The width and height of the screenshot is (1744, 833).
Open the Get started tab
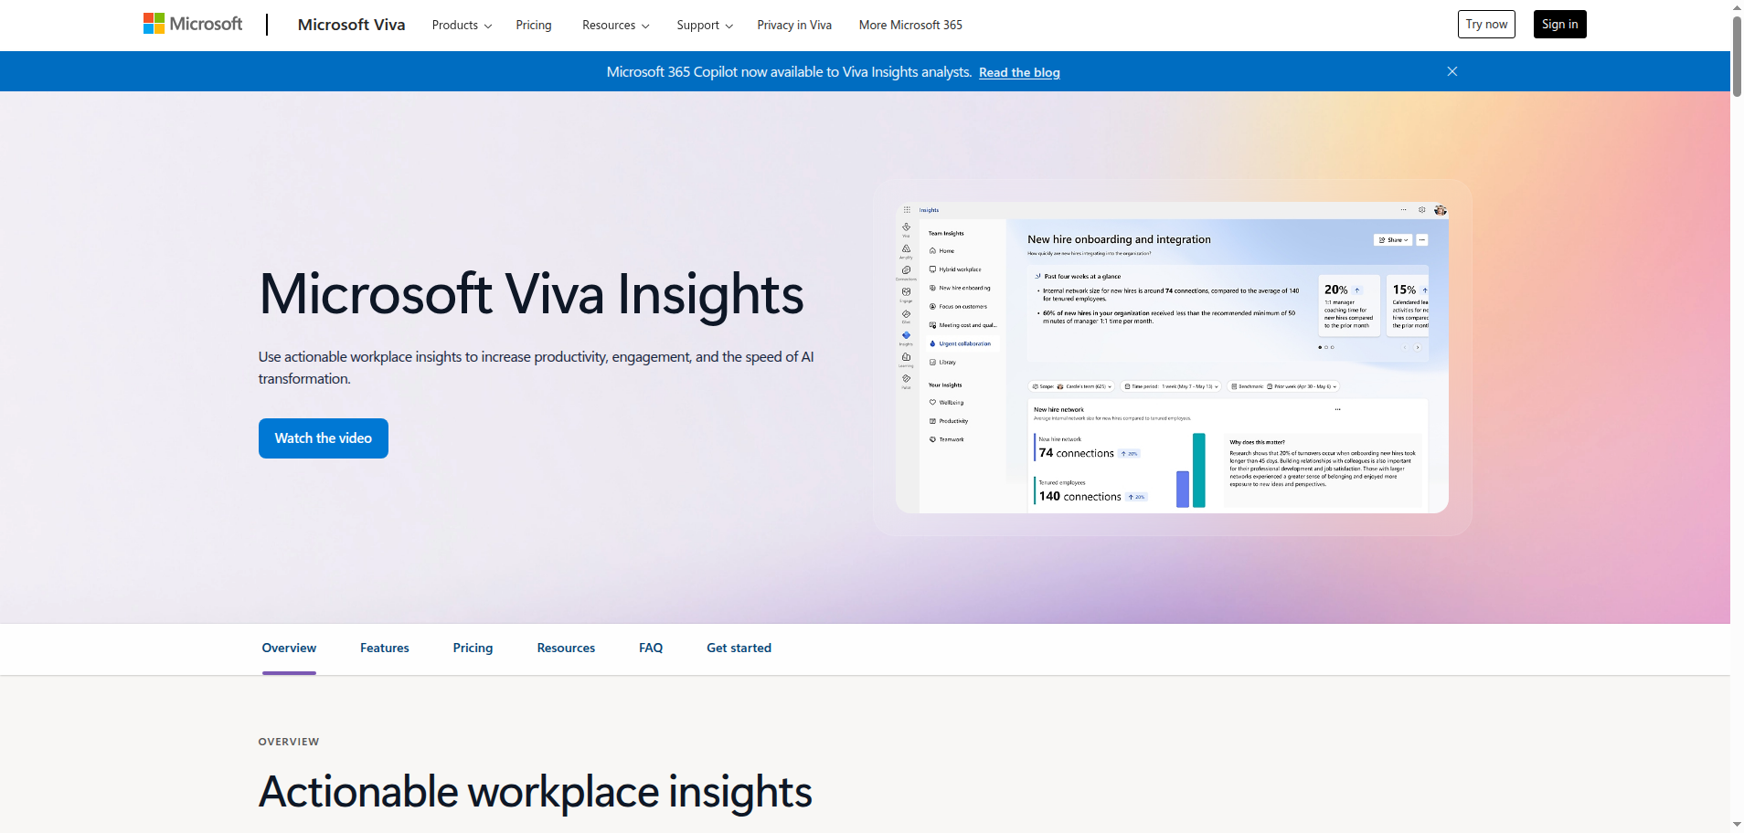[x=739, y=648]
